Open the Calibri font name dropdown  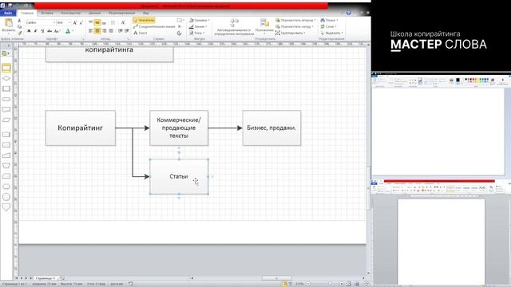coord(54,22)
